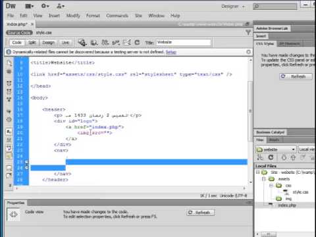
Task: Click the Check Browser Compatibility icon
Action: click(x=126, y=42)
